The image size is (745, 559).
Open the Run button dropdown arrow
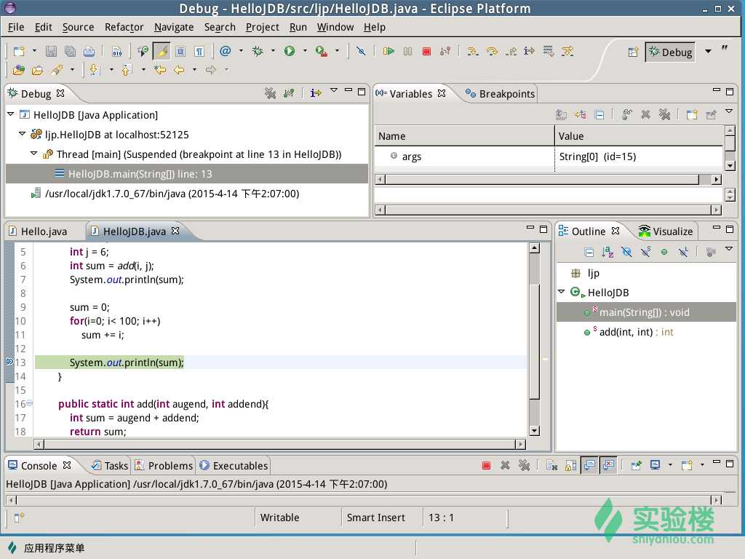coord(305,51)
